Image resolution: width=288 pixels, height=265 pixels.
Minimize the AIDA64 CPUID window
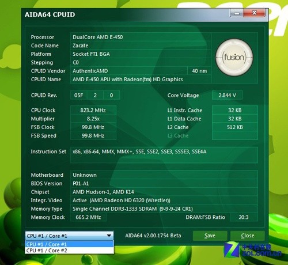(x=237, y=13)
